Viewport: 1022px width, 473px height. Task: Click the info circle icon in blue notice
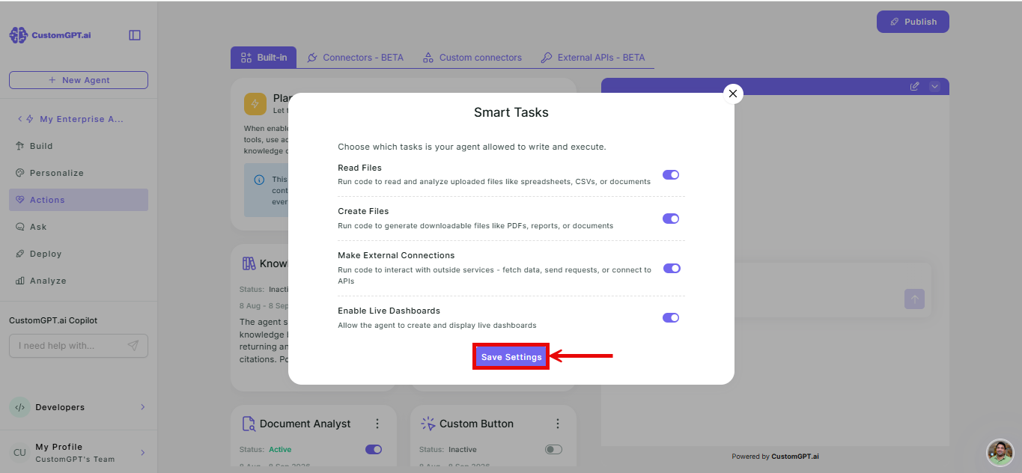click(x=259, y=180)
